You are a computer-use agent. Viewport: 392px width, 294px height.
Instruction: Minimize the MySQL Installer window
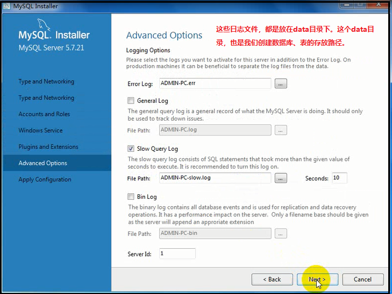[x=346, y=4]
